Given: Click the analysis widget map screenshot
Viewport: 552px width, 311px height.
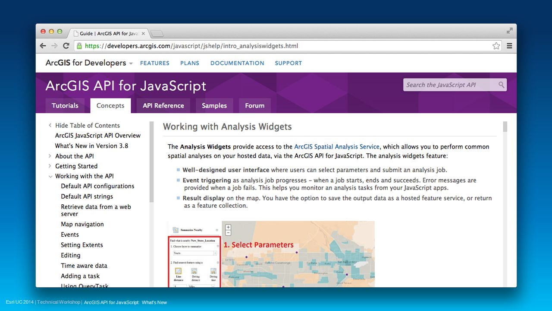Looking at the screenshot, I should [x=271, y=254].
